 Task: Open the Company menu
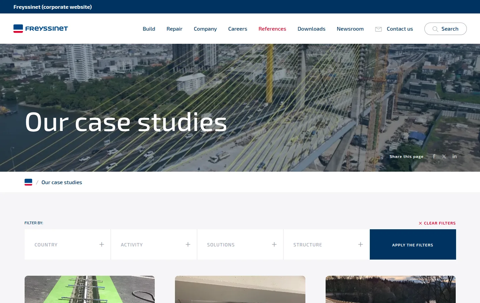(205, 29)
